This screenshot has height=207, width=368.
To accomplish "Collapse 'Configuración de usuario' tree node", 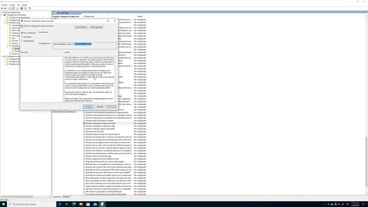I will pyautogui.click(x=2, y=56).
